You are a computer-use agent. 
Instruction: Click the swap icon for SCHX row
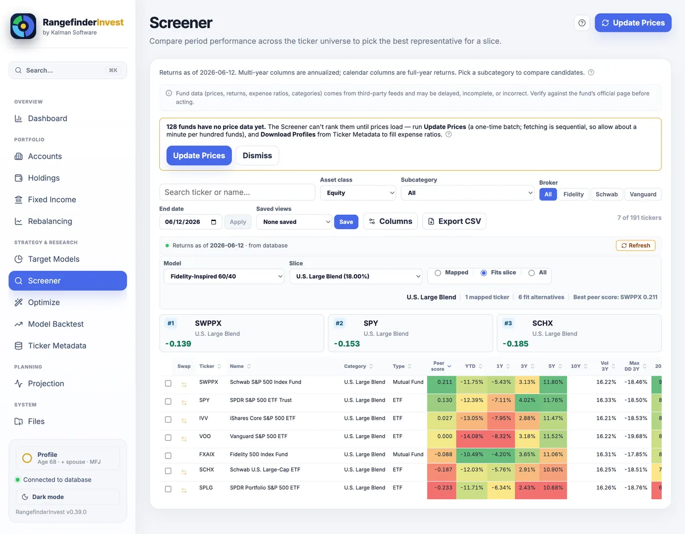pyautogui.click(x=184, y=472)
